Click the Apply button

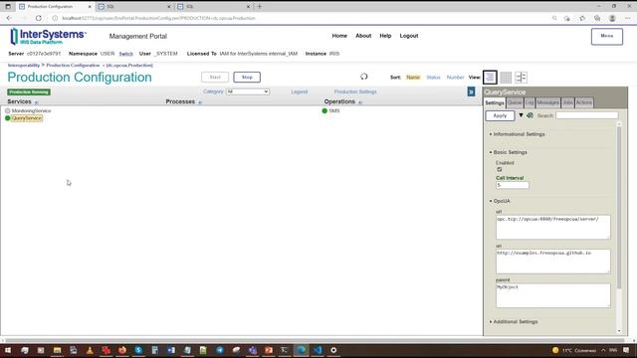pyautogui.click(x=500, y=115)
